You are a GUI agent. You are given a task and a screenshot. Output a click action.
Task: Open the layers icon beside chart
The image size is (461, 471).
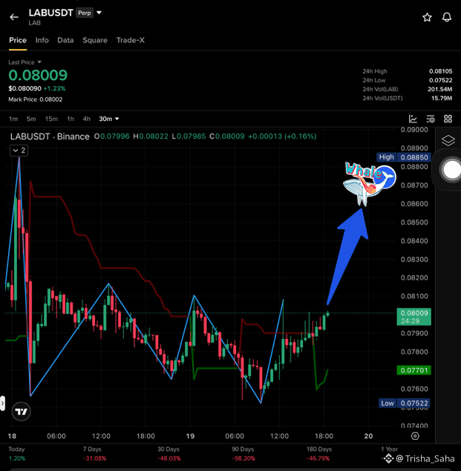pos(448,140)
